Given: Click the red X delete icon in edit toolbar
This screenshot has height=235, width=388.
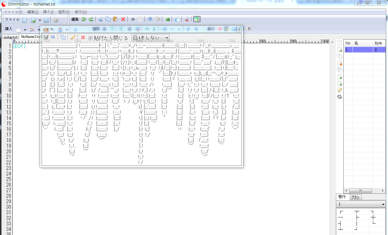Looking at the screenshot, I should (x=123, y=19).
